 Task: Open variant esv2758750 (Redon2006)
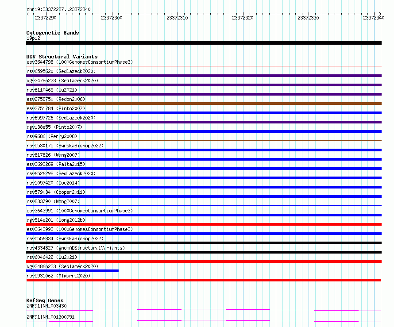[x=56, y=99]
